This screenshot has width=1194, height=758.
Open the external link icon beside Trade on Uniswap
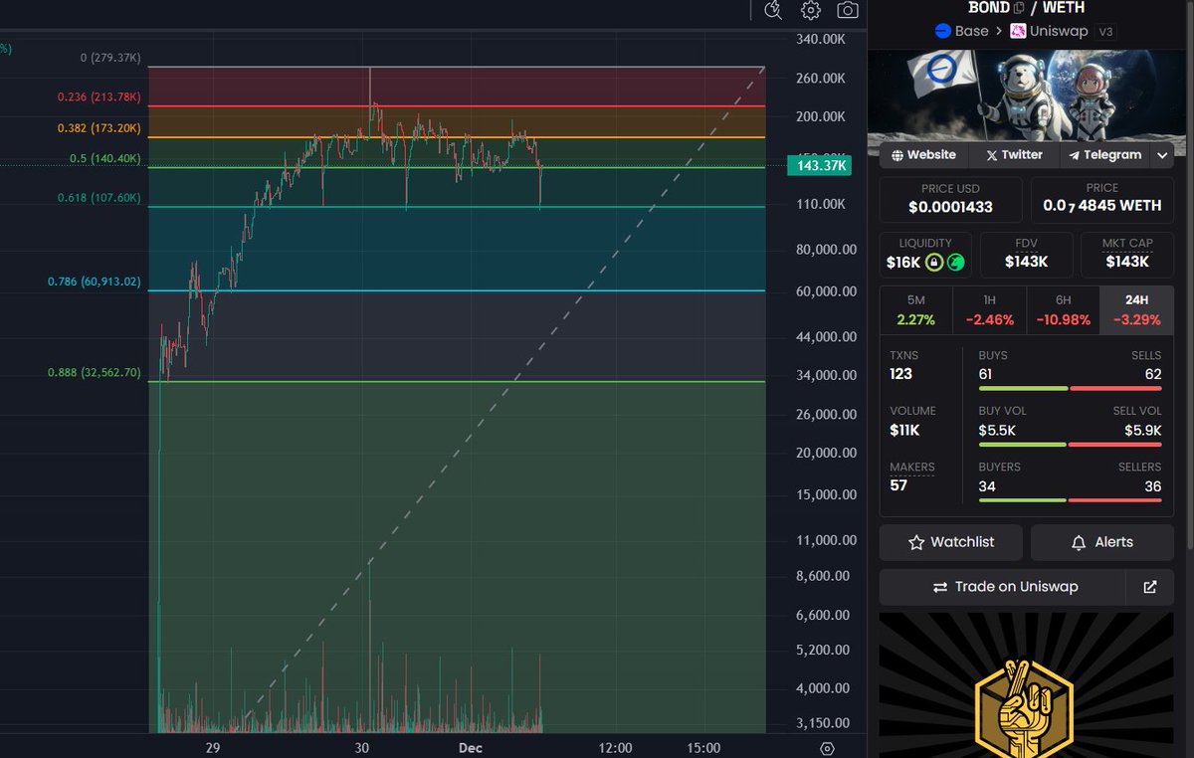tap(1150, 587)
